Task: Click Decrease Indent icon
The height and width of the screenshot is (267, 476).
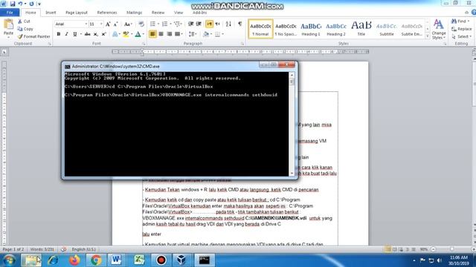Action: [190, 24]
